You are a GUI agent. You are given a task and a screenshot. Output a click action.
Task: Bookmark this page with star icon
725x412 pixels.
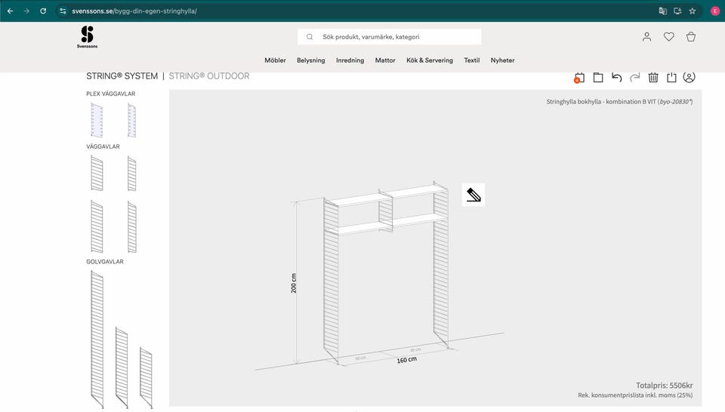[x=692, y=11]
